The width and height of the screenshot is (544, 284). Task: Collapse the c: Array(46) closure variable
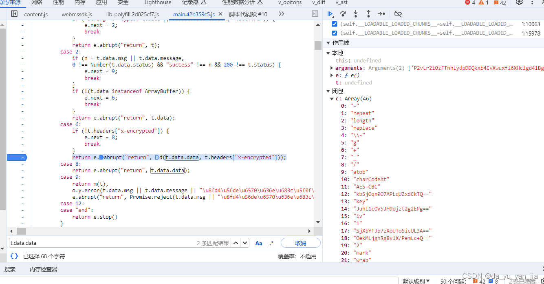pyautogui.click(x=331, y=98)
